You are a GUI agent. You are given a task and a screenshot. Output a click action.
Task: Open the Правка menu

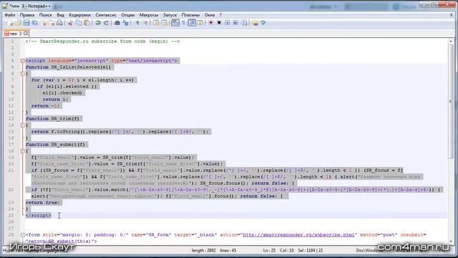pos(27,15)
